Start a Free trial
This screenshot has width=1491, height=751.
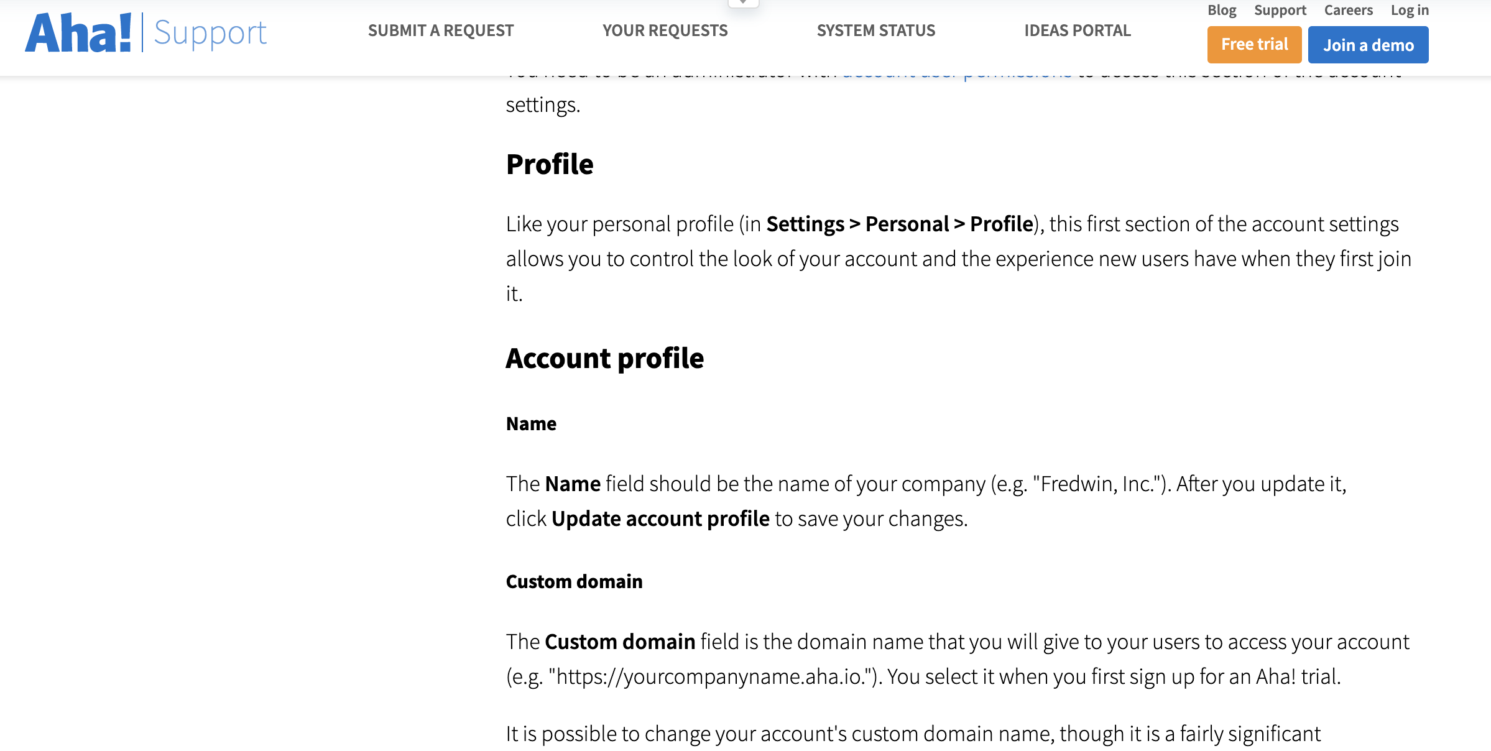pyautogui.click(x=1254, y=45)
